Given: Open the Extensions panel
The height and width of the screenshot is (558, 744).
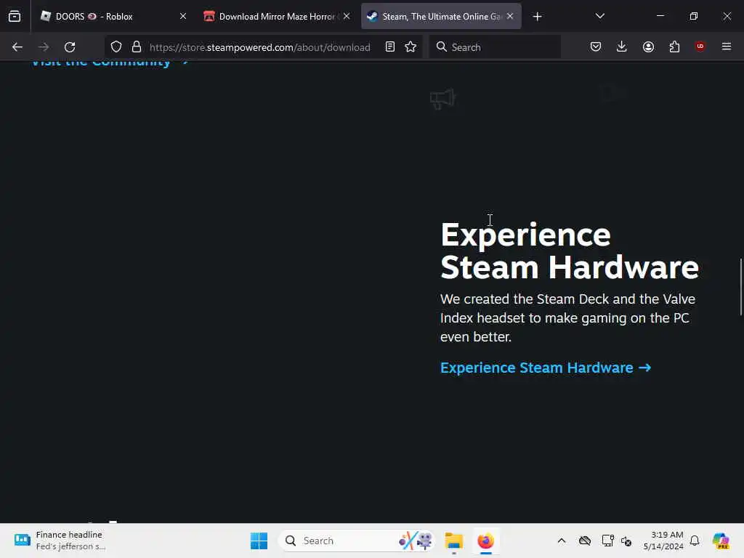Looking at the screenshot, I should [674, 47].
